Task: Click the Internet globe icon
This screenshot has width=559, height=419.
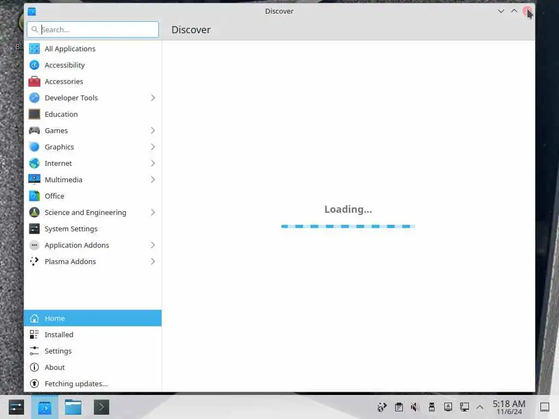Action: 34,163
